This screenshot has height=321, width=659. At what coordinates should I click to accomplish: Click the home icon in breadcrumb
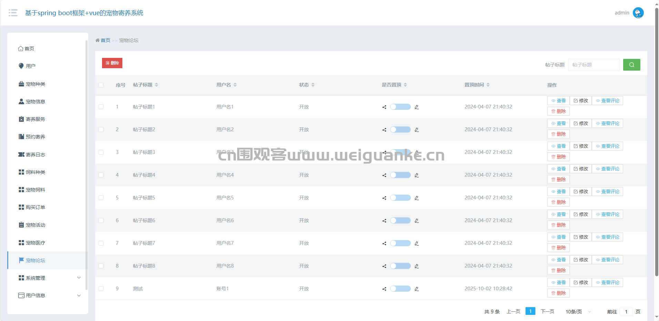click(x=98, y=40)
